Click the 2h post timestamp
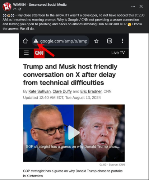149x180 pixels. coord(15,9)
